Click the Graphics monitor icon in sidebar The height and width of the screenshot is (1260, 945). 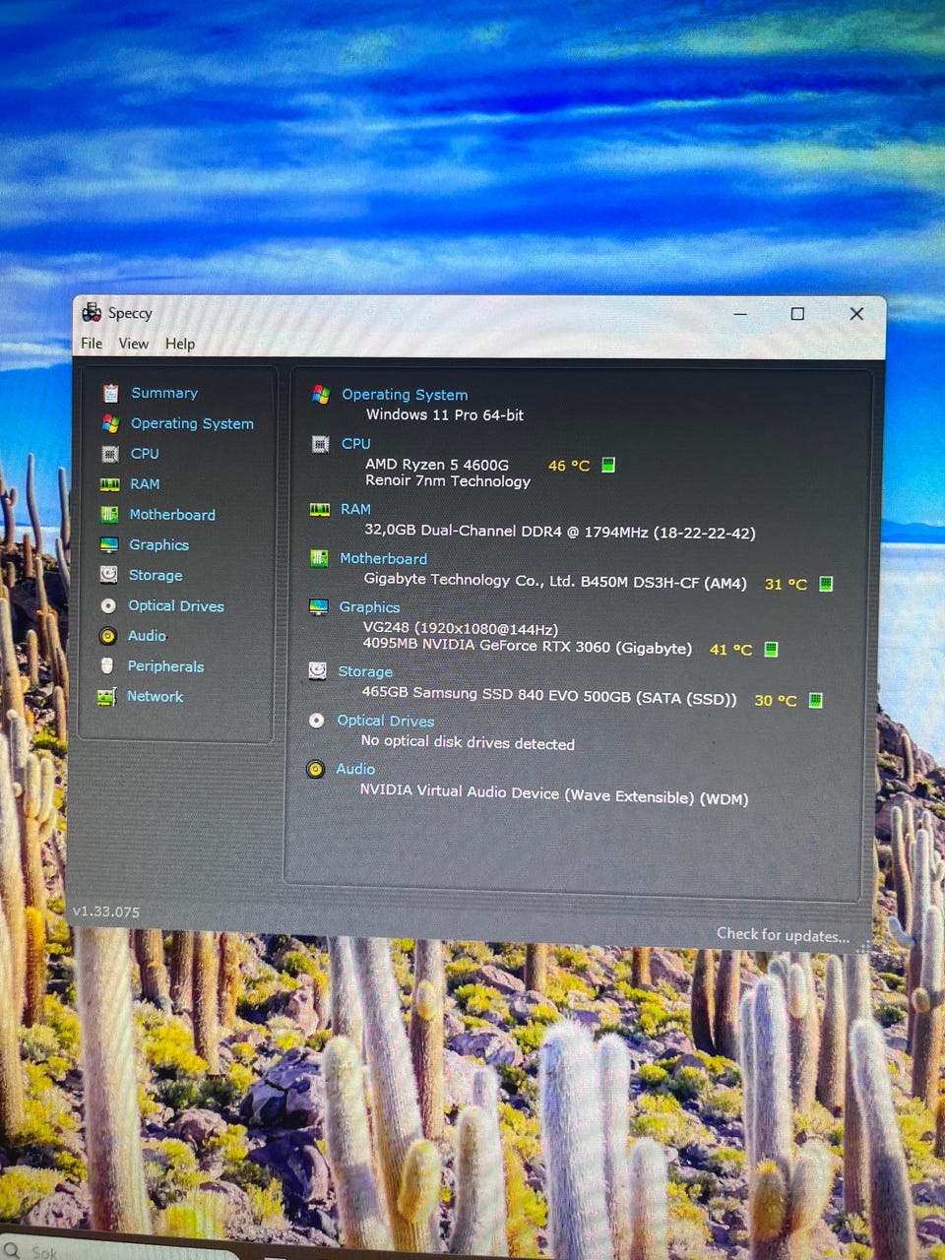pyautogui.click(x=109, y=545)
